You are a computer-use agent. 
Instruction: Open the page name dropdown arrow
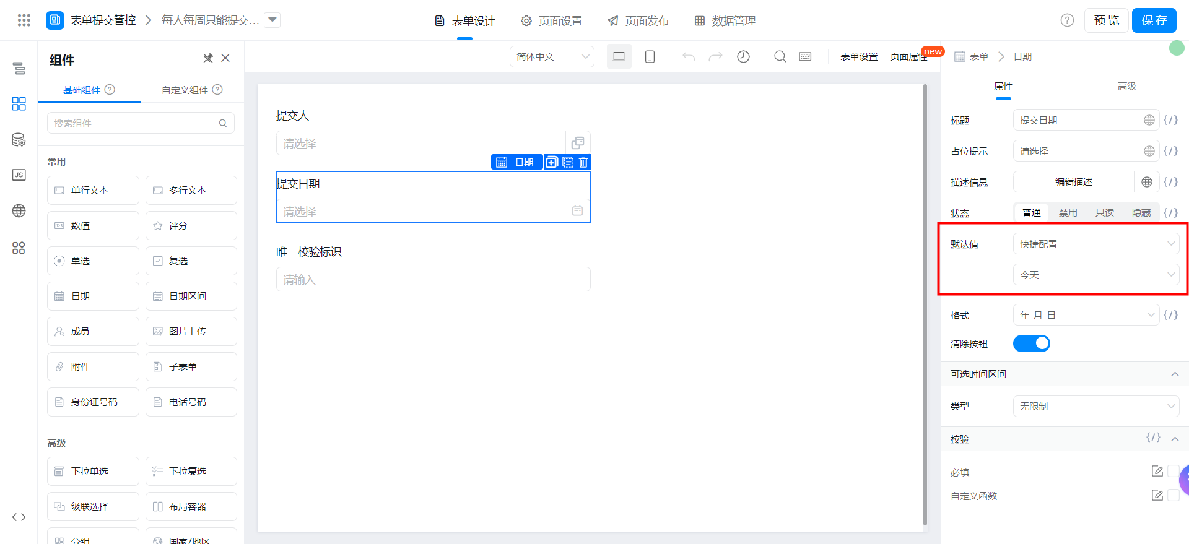pyautogui.click(x=272, y=20)
